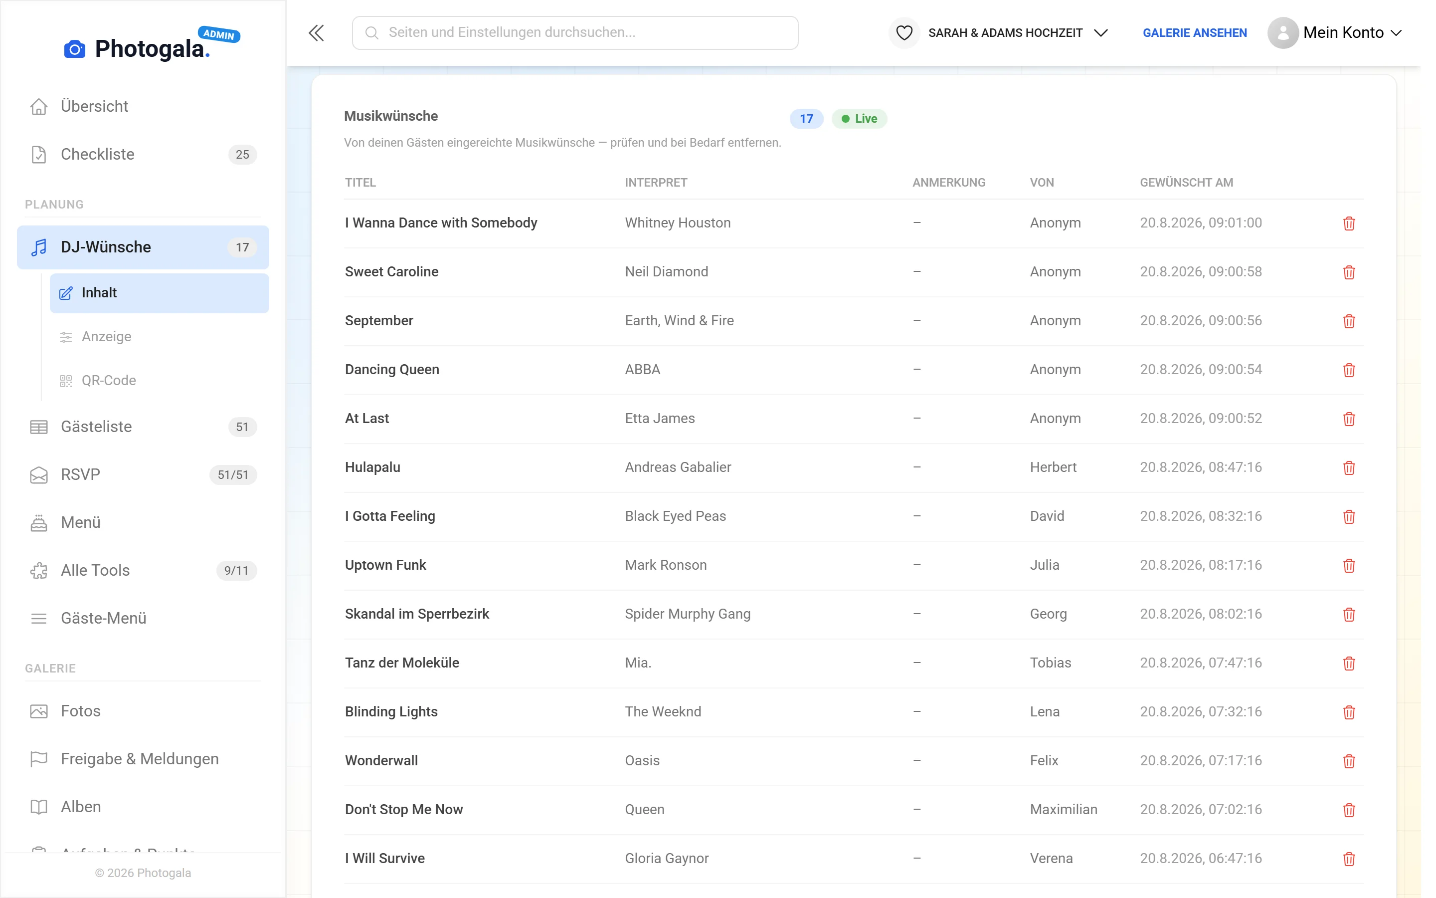Go to Freigabe & Meldungen

143,759
